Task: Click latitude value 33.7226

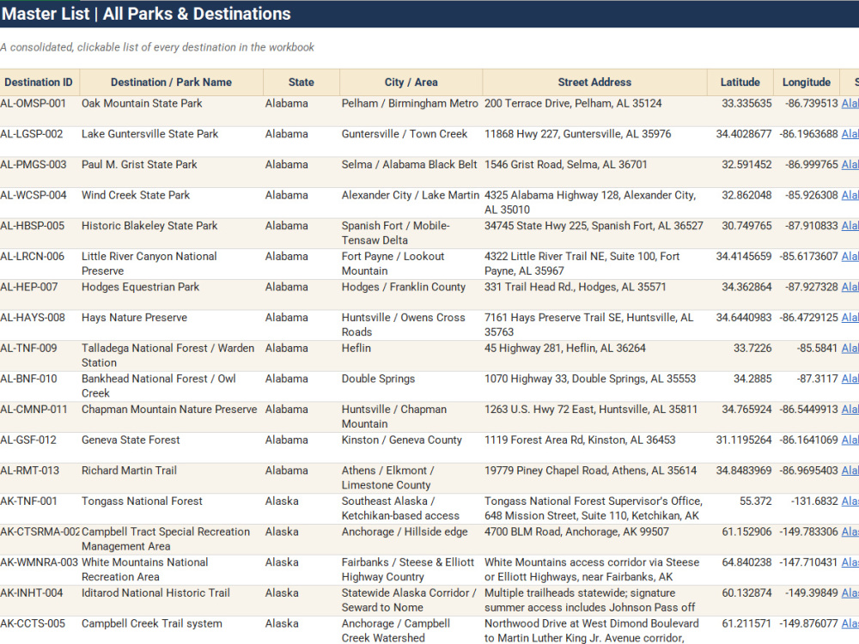Action: 740,356
